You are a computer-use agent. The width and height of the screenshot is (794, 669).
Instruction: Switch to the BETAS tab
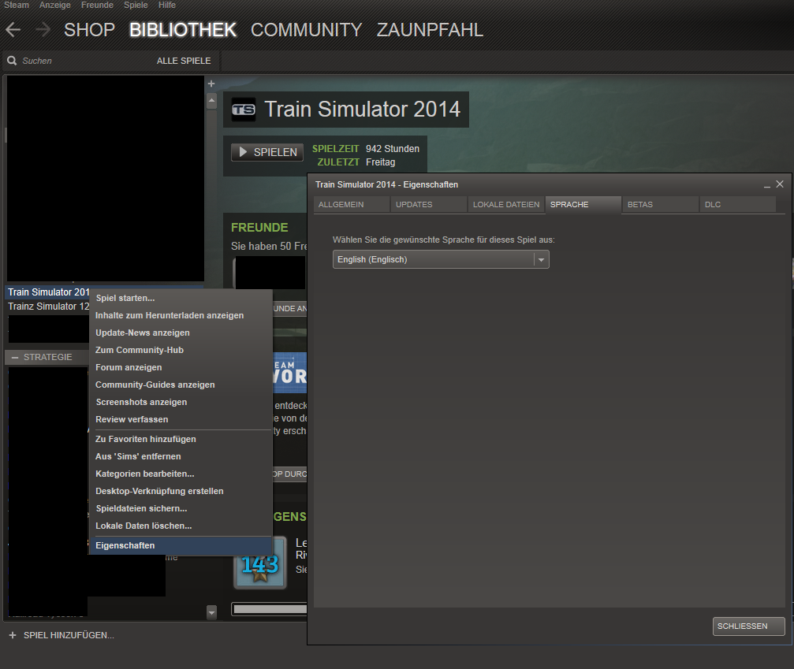pyautogui.click(x=660, y=204)
